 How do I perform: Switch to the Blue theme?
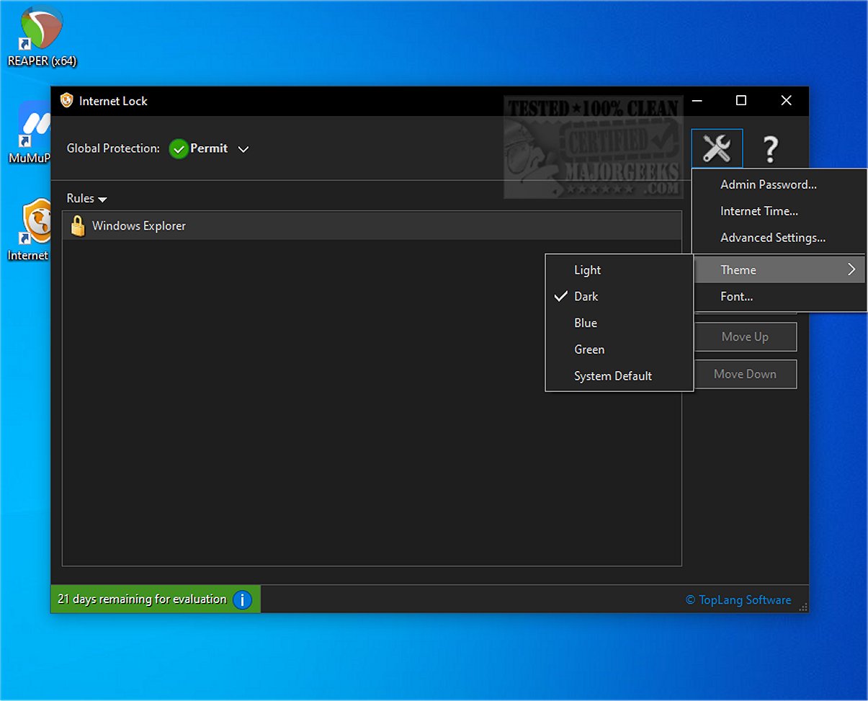coord(619,323)
